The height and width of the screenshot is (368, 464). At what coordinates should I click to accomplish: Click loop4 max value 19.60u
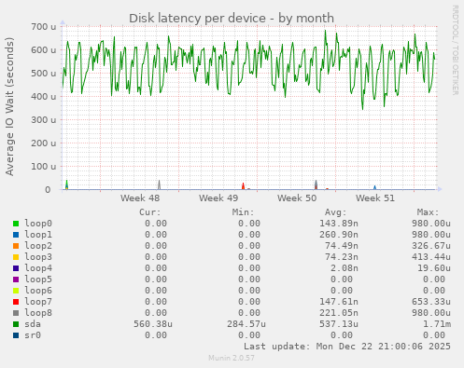pos(434,268)
